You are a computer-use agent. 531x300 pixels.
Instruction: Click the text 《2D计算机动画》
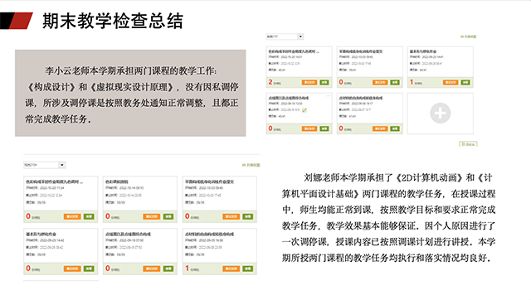point(429,177)
